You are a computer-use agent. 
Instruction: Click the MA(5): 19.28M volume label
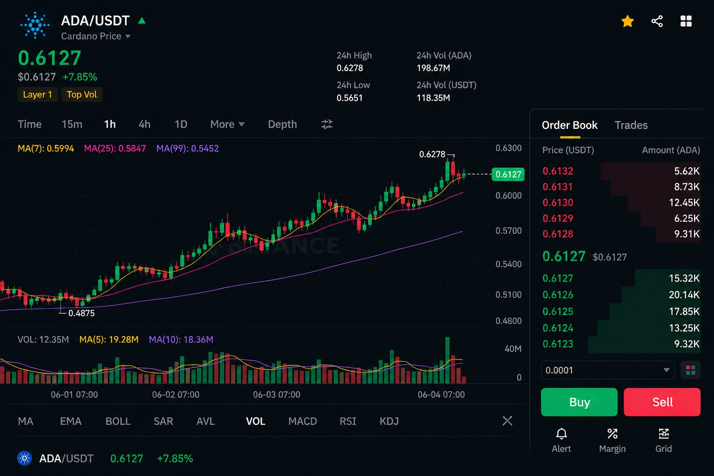pos(109,339)
